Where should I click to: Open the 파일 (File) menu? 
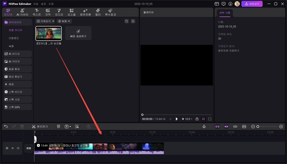pos(36,4)
